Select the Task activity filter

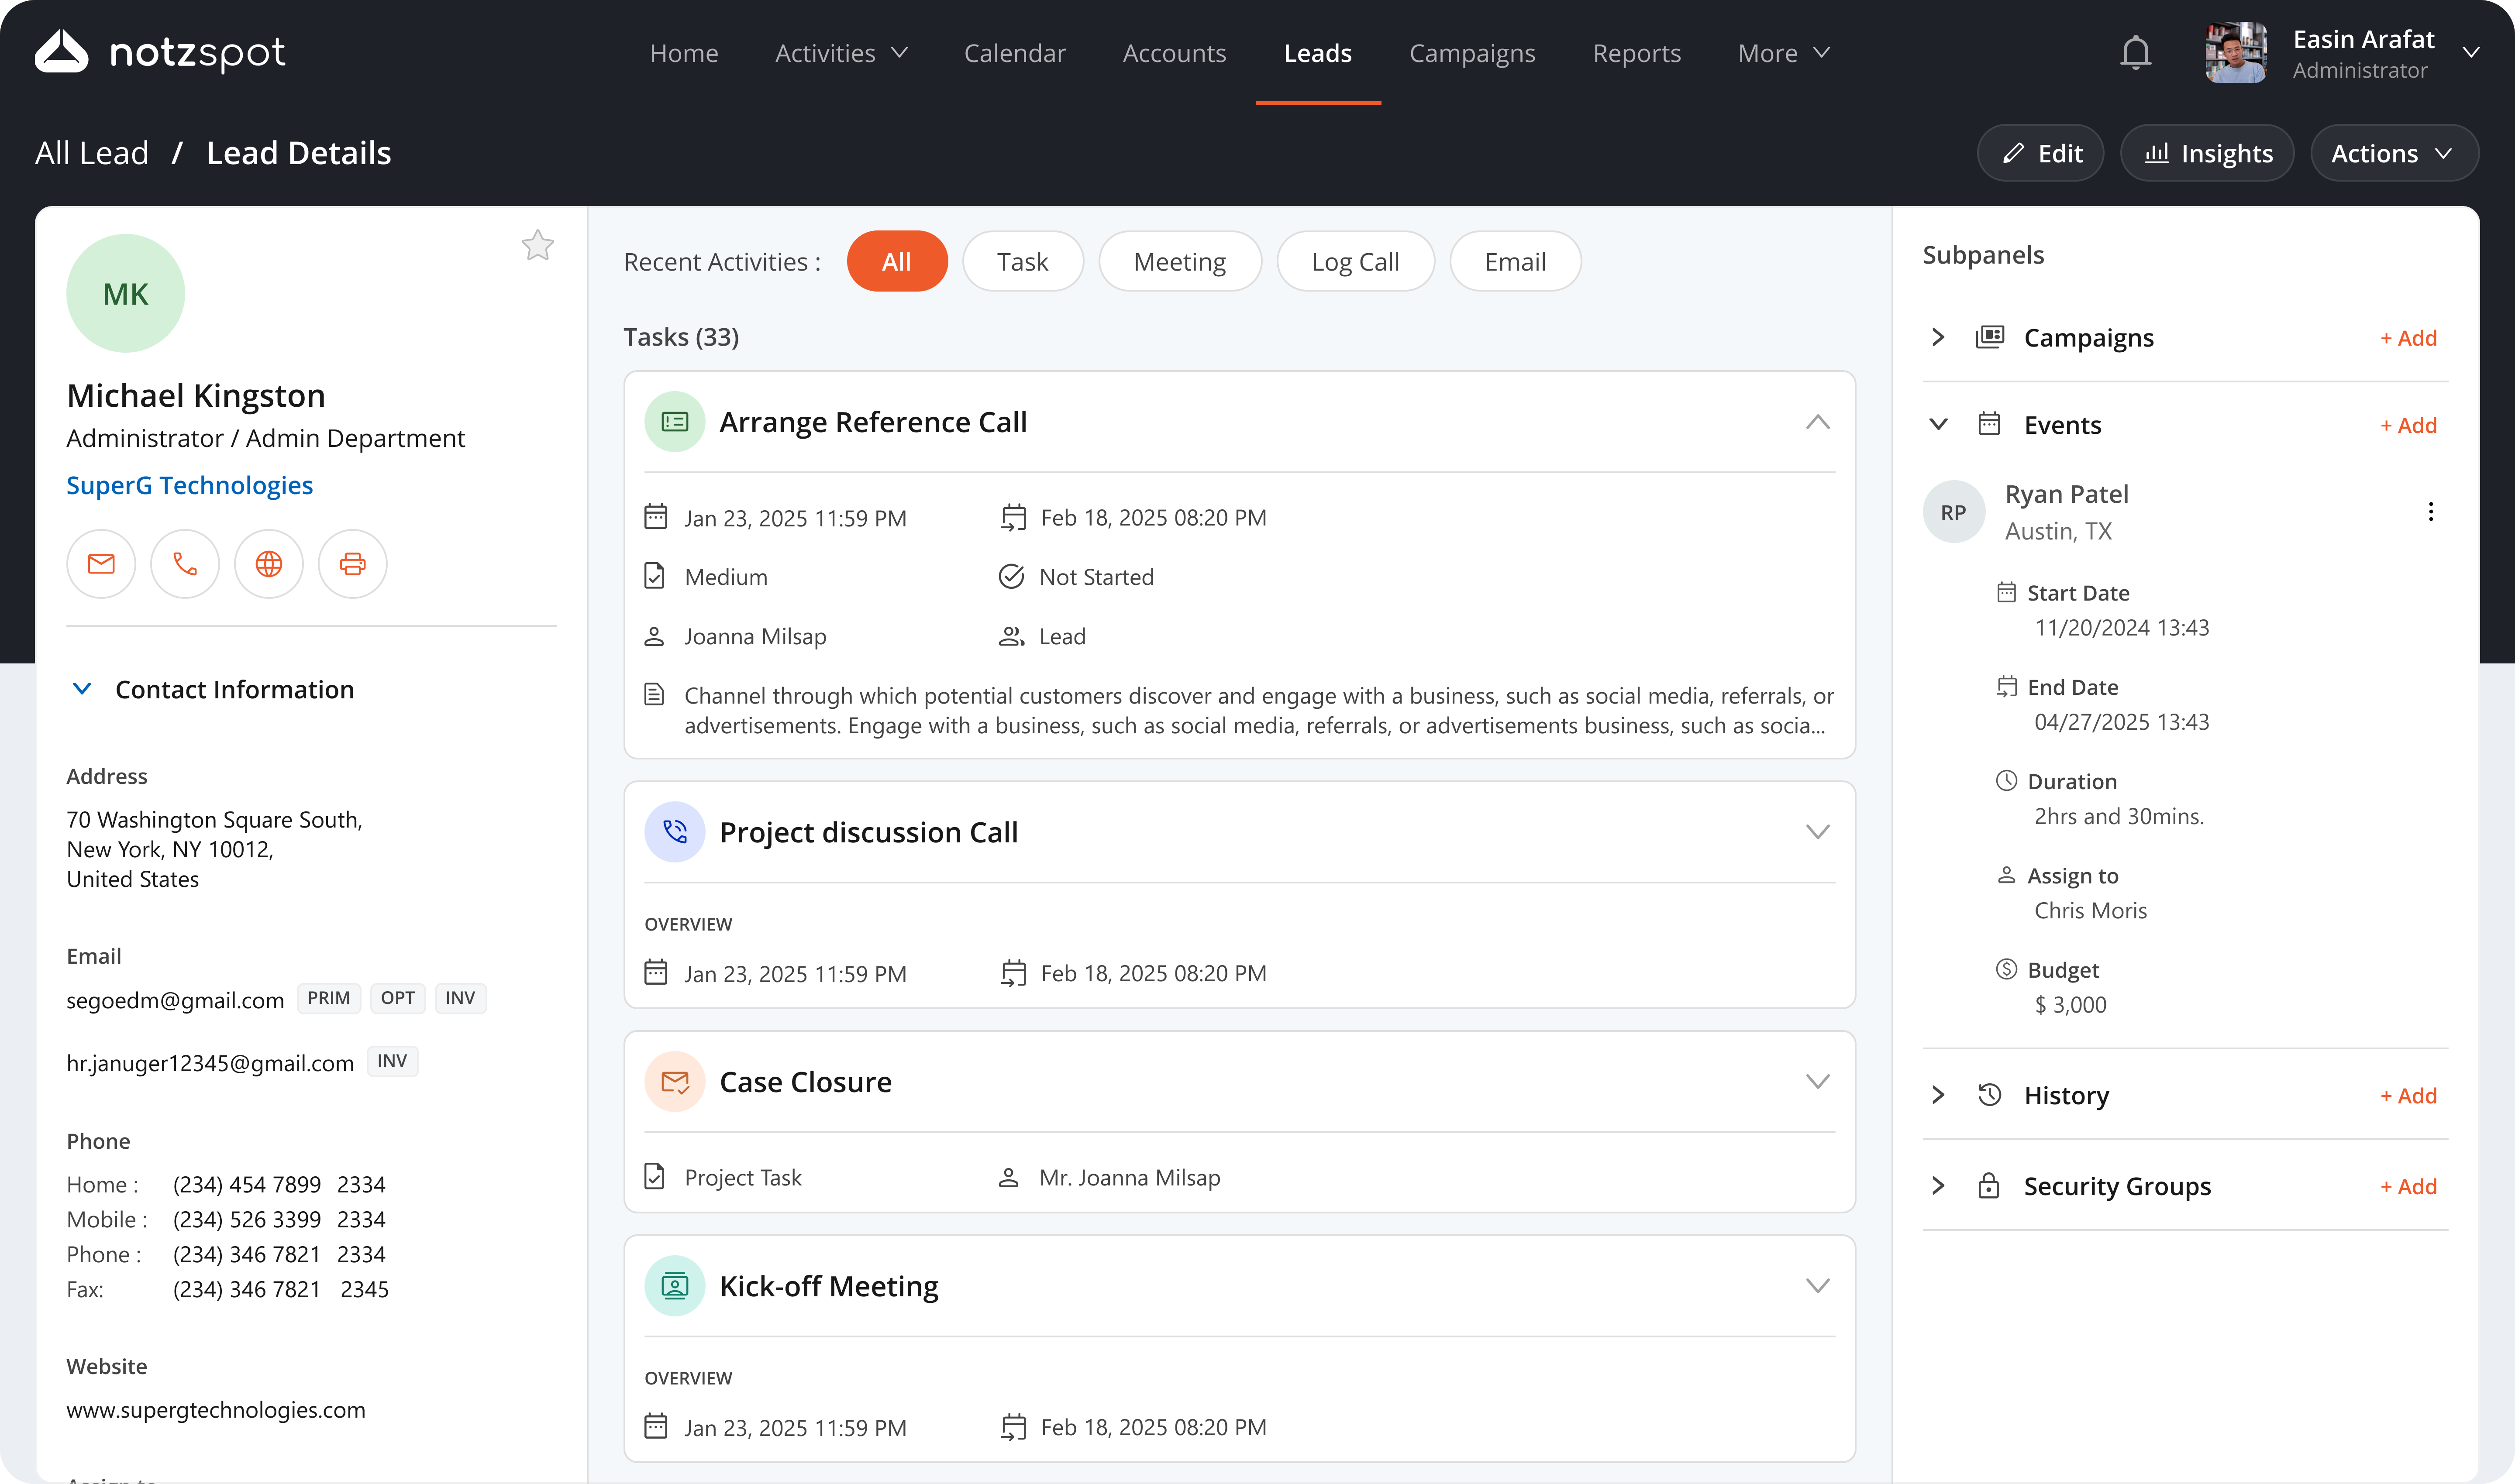[1023, 261]
